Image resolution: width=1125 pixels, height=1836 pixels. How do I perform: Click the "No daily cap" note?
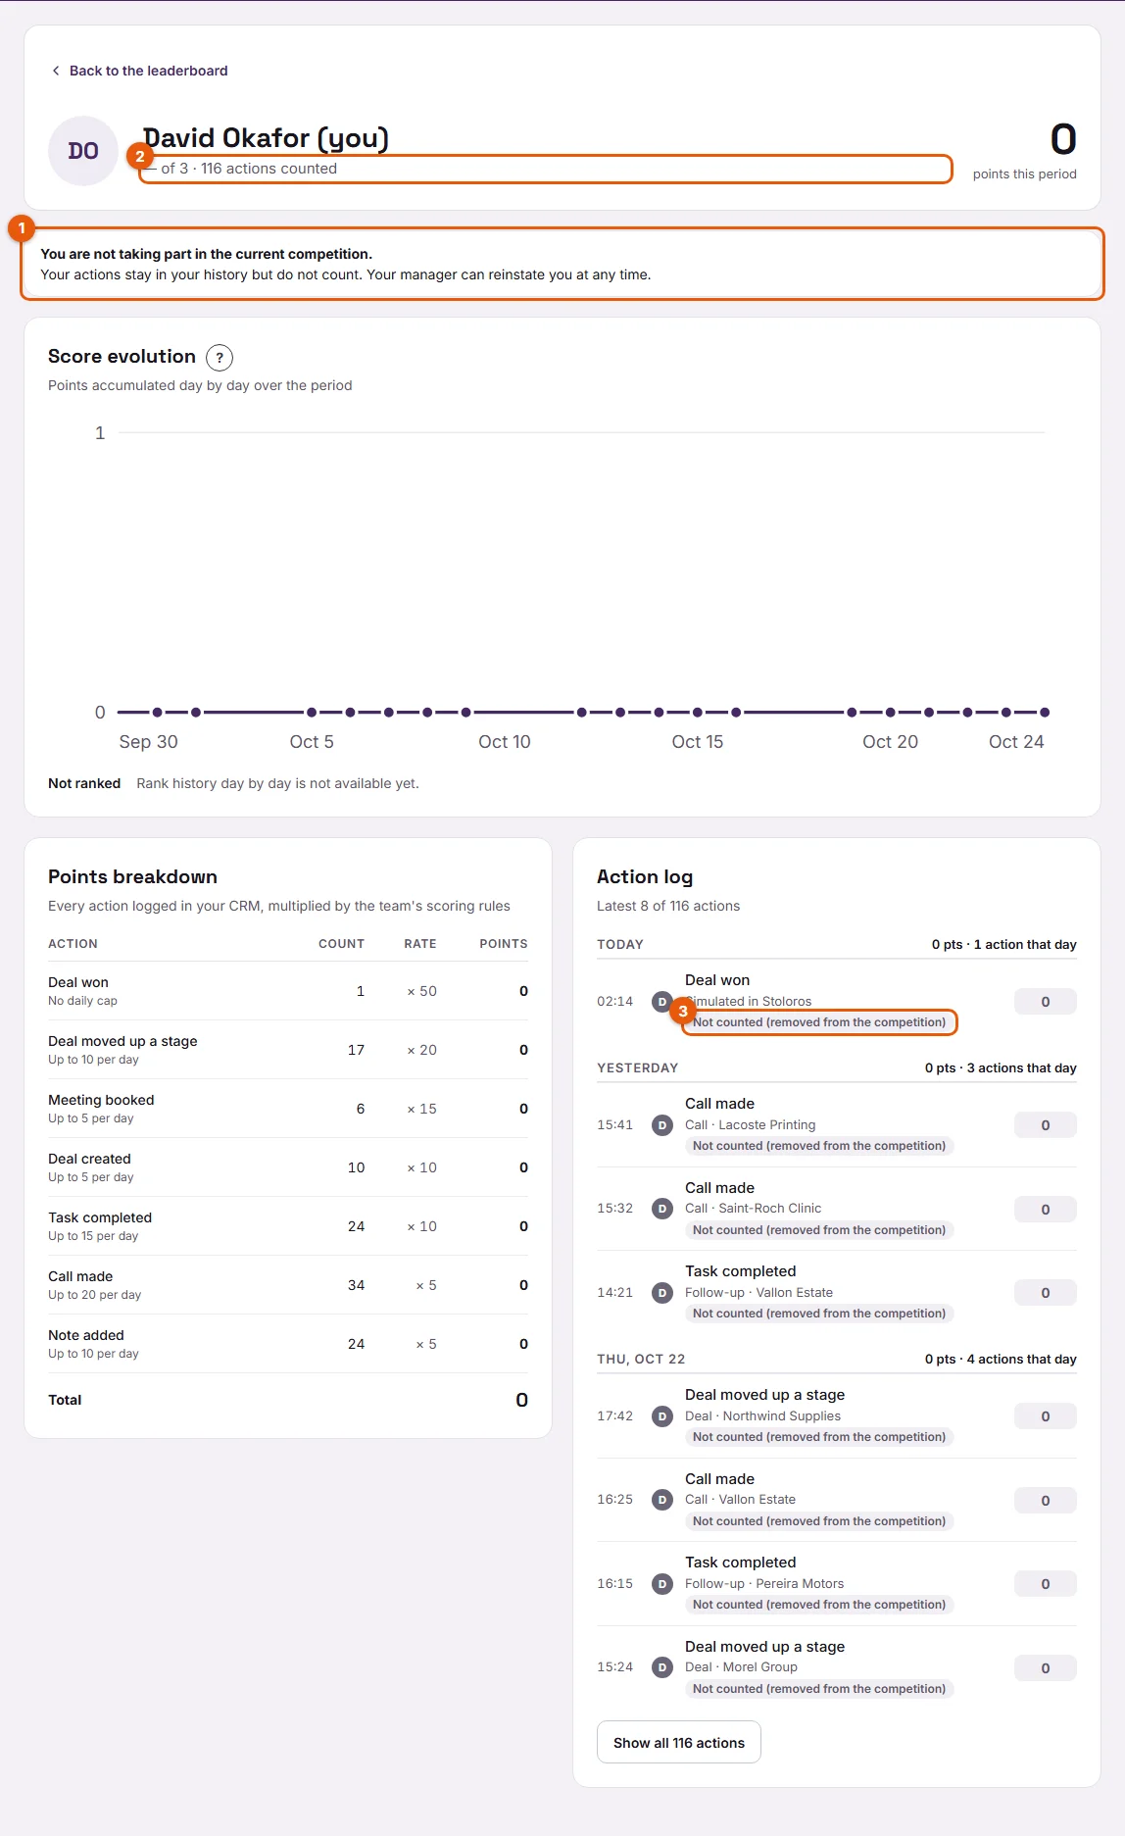point(82,1001)
